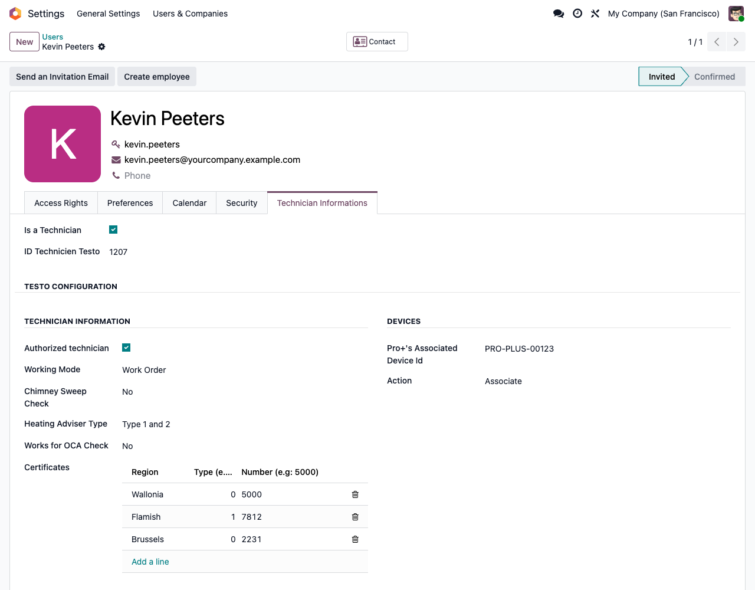
Task: Toggle the Authorized technician checkbox
Action: [x=126, y=348]
